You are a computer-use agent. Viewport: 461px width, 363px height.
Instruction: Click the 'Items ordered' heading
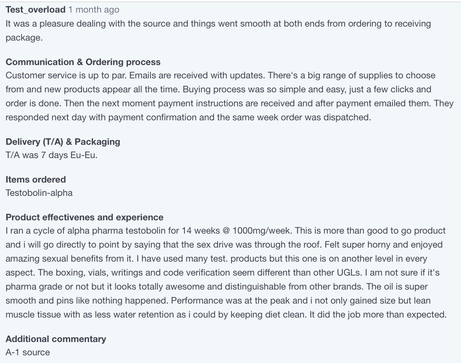36,179
